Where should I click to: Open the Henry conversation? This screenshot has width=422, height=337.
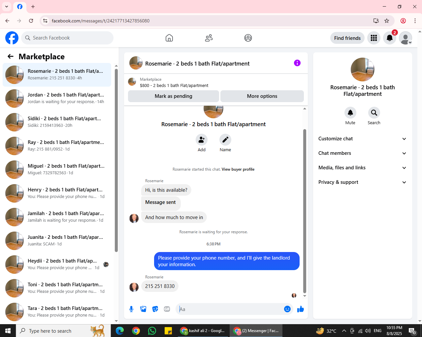(57, 193)
